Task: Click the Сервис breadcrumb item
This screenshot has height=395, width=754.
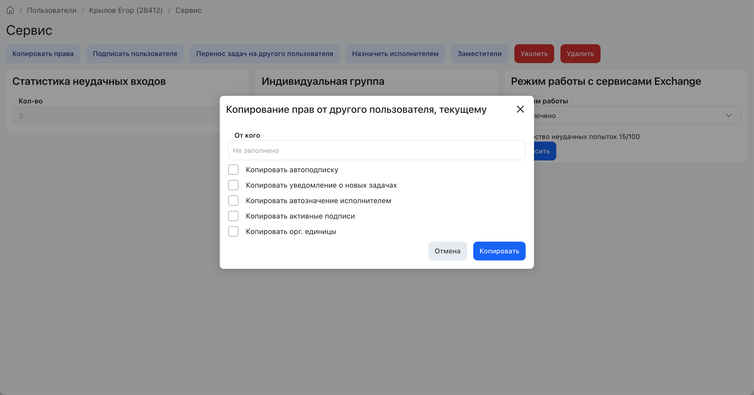Action: (x=189, y=10)
